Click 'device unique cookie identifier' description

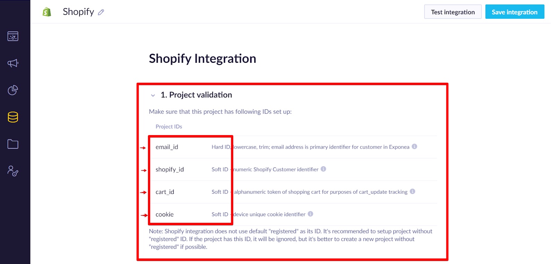pos(269,214)
